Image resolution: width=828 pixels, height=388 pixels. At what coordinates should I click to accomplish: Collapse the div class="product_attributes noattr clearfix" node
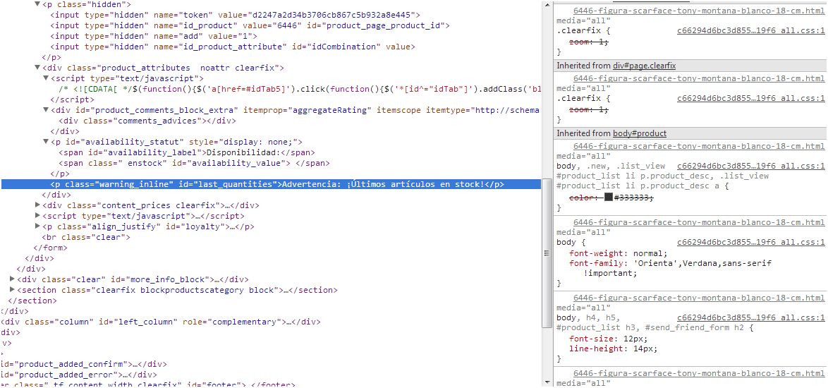point(37,68)
